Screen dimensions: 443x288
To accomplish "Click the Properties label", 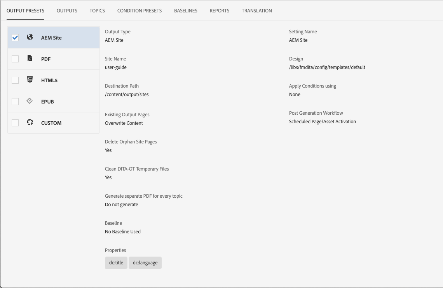I will (115, 250).
